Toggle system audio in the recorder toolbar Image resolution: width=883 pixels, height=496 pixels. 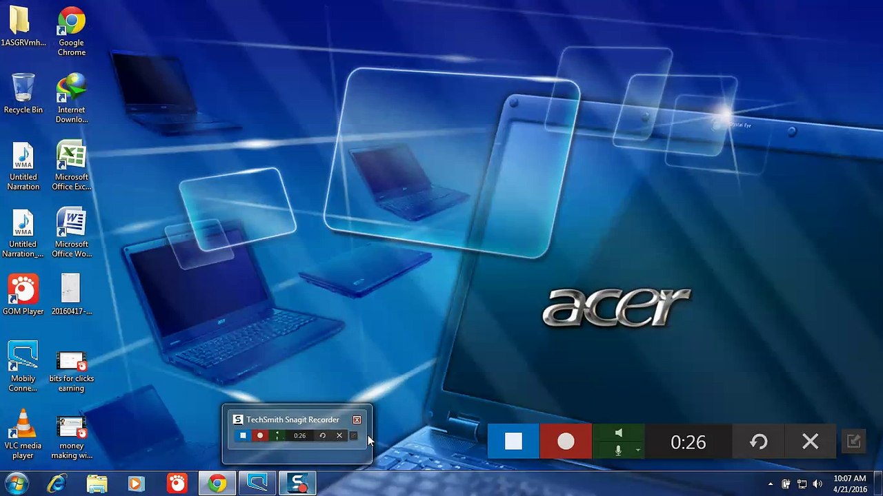(x=618, y=433)
